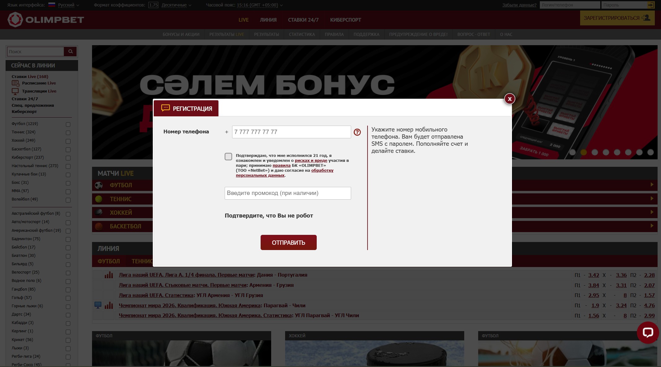Check the Баскетбол (127) checkbox

pyautogui.click(x=68, y=150)
